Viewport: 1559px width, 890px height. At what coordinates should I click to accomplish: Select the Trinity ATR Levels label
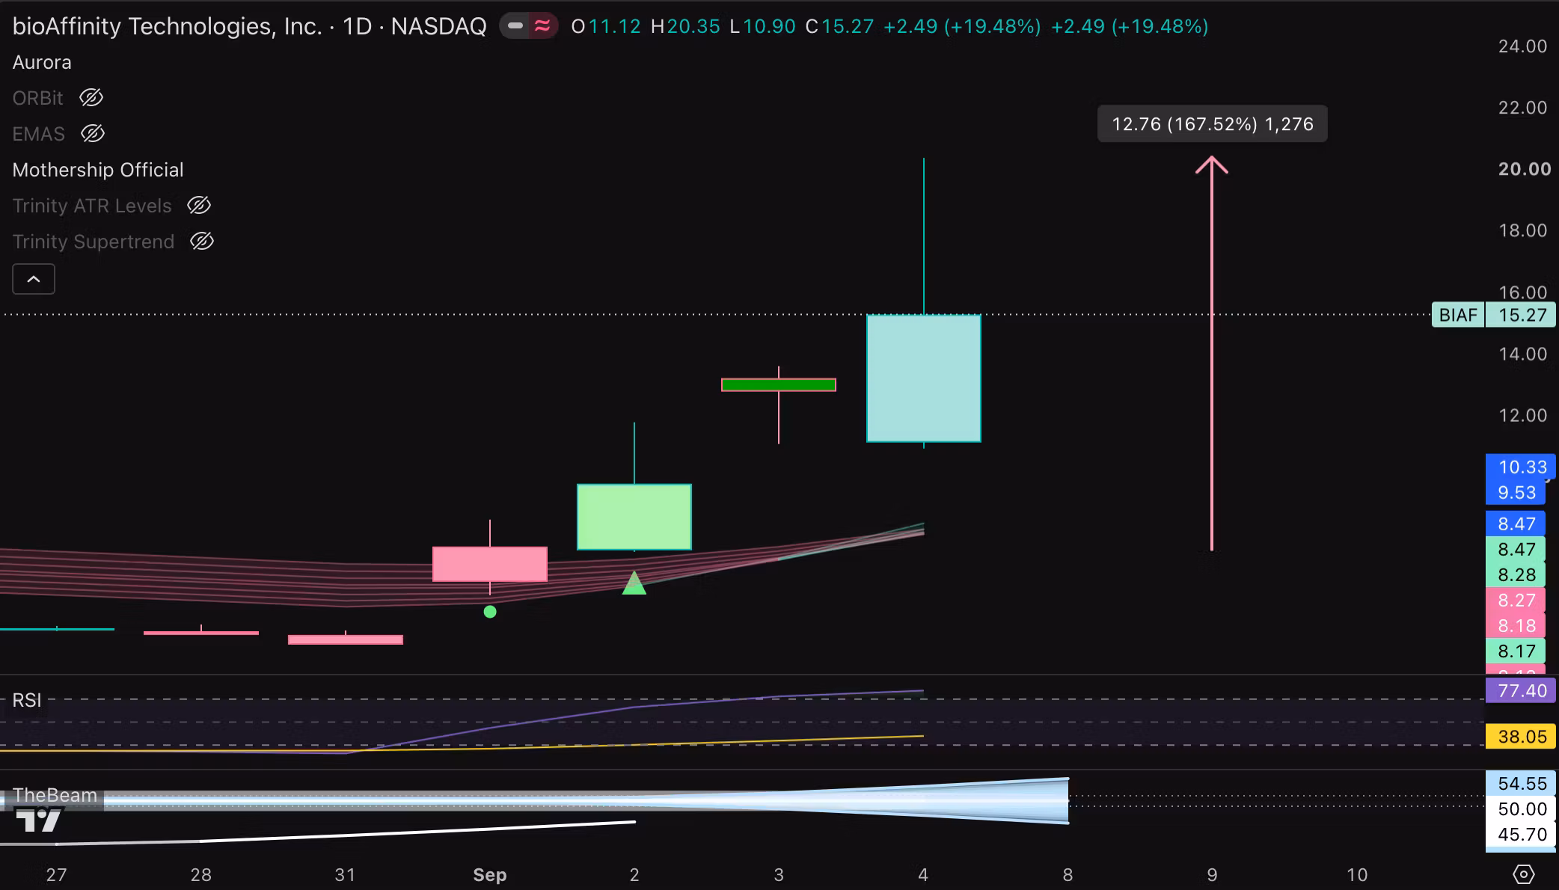pos(92,206)
